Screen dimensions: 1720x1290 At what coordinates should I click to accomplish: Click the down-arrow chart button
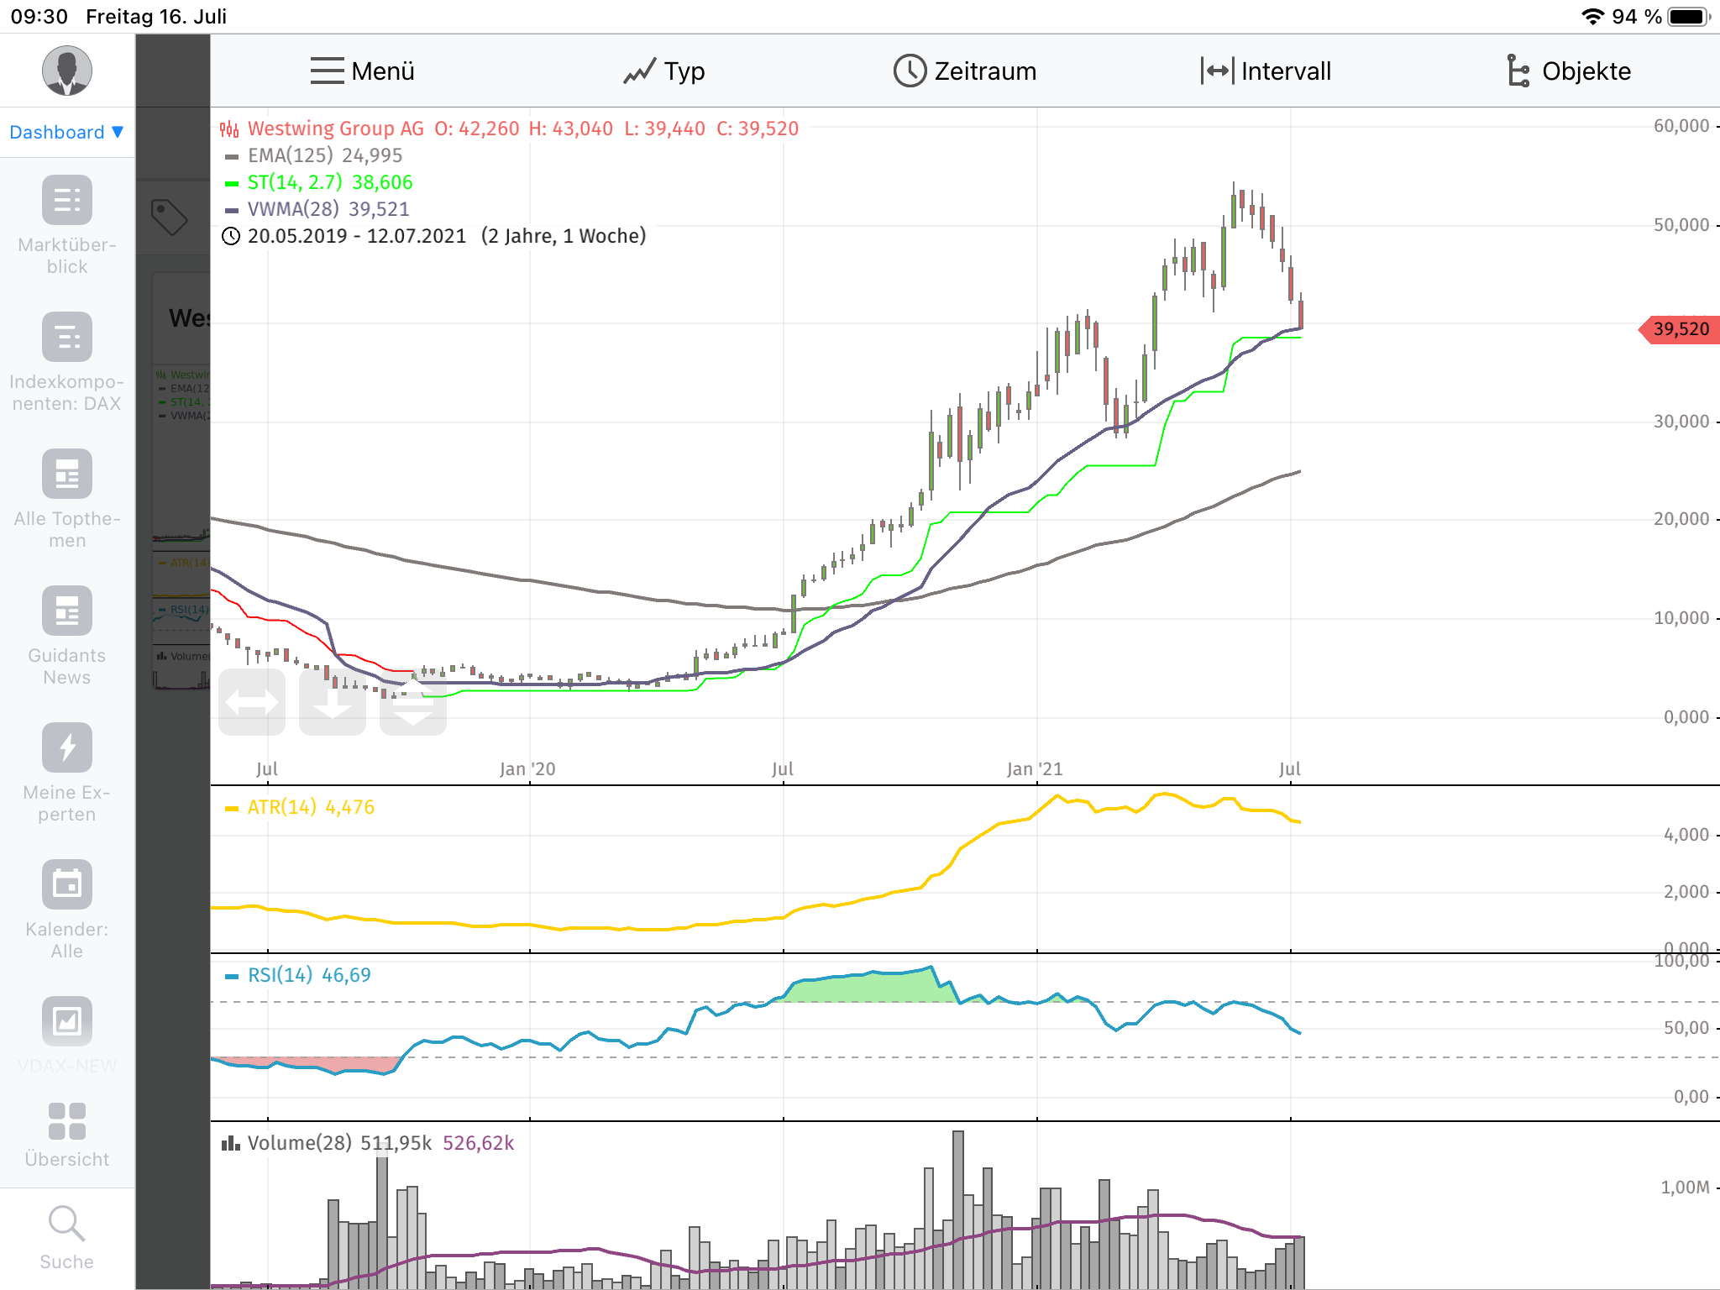click(x=333, y=702)
